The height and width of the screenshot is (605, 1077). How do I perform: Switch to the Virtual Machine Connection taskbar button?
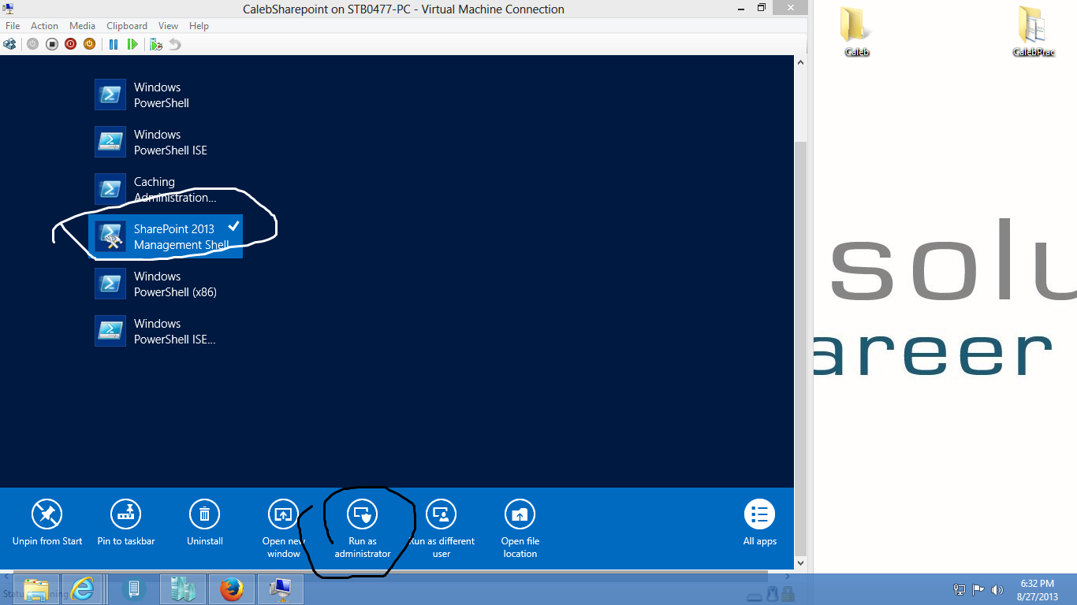tap(281, 589)
